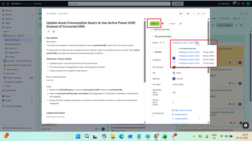
Task: Click Add text under Risks & Dependencies
Action: (50, 80)
